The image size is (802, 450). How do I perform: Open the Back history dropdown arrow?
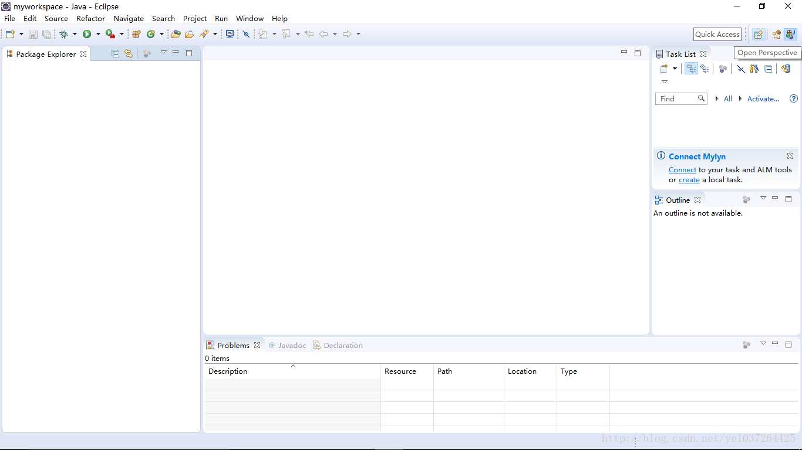[335, 34]
